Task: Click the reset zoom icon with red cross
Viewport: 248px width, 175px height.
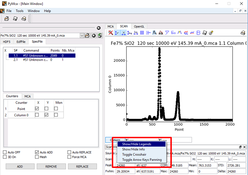Action: click(111, 33)
